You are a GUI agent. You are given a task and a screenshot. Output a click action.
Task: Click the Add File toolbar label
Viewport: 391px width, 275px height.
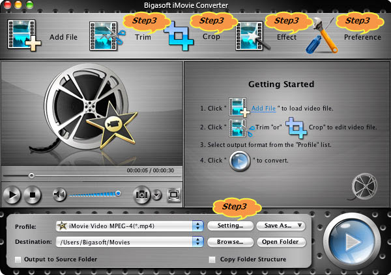click(63, 37)
